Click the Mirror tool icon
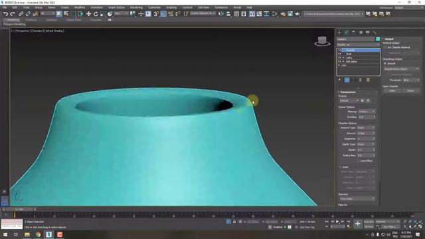This screenshot has width=425, height=239. click(x=221, y=14)
